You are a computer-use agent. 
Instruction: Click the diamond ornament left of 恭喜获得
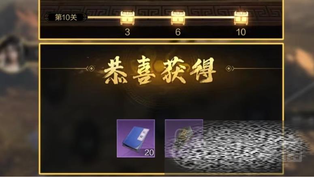point(91,69)
